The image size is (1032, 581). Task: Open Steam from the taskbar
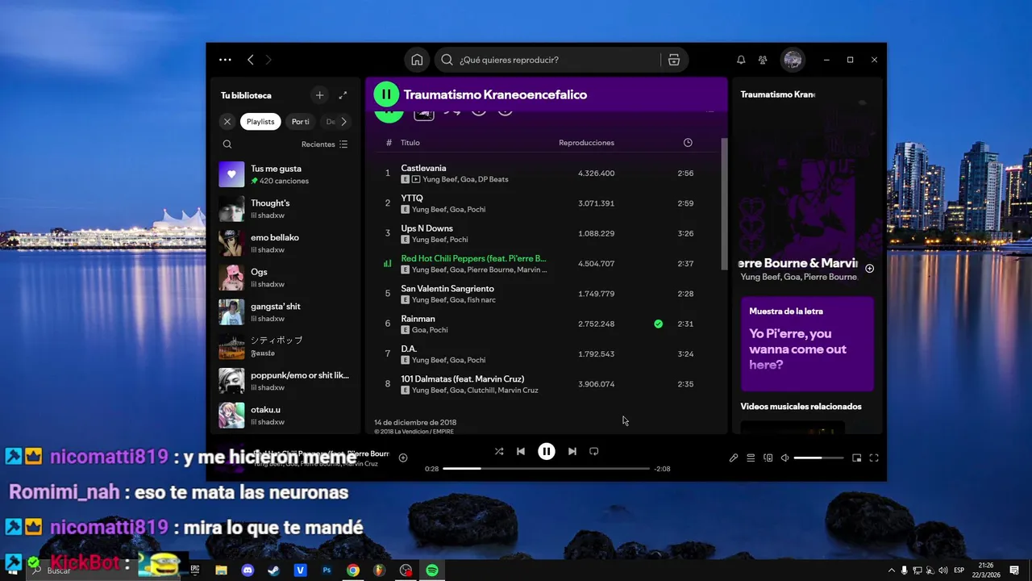coord(274,570)
